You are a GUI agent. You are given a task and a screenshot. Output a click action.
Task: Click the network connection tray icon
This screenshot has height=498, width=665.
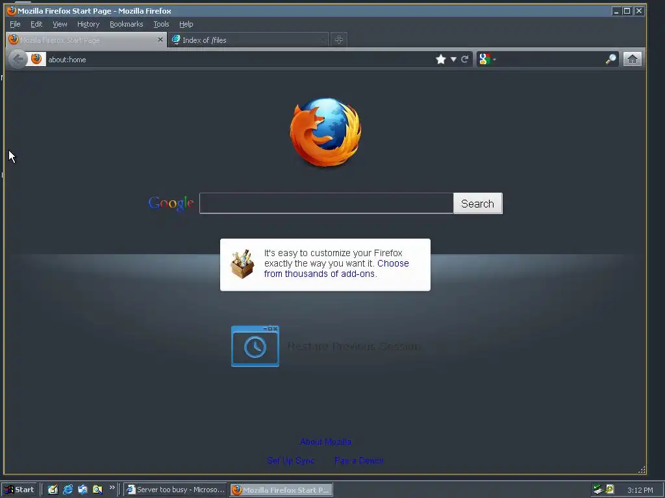pos(598,490)
